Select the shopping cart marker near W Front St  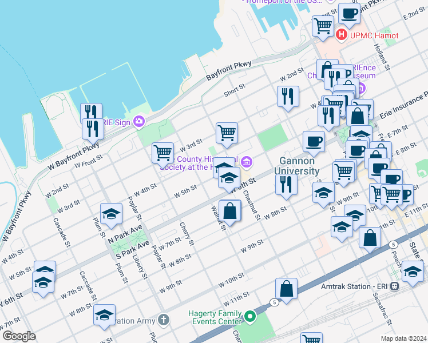[163, 153]
